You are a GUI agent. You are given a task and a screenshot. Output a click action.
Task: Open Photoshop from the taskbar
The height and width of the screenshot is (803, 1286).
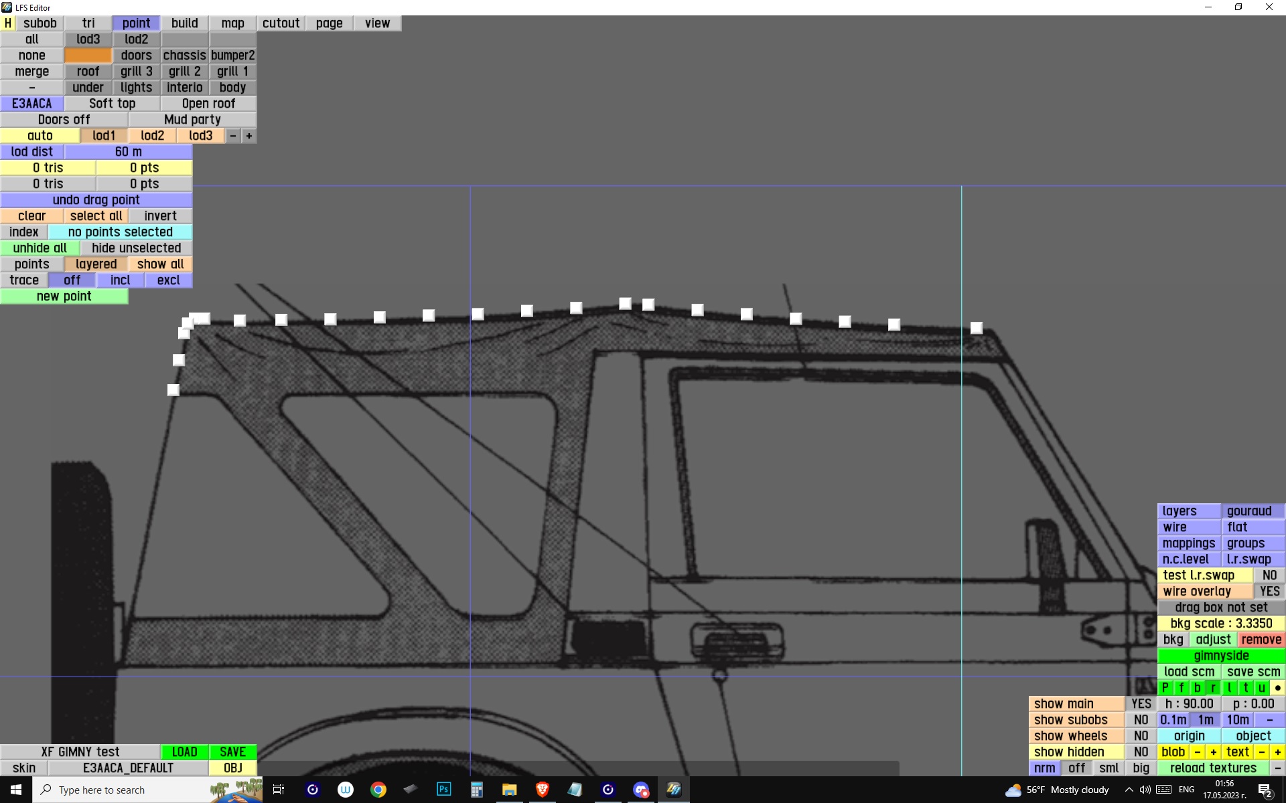(x=443, y=790)
